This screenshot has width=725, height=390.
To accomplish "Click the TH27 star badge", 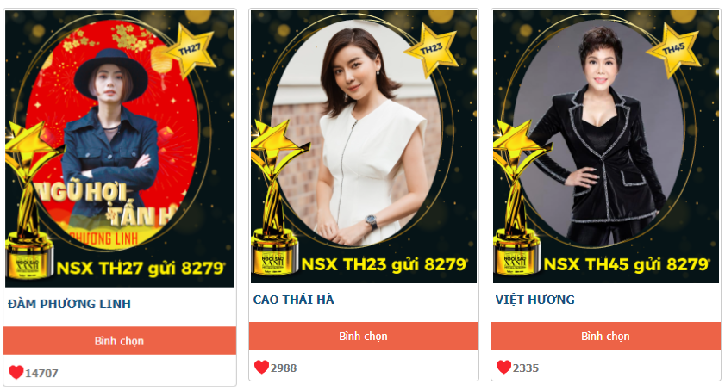I will 191,49.
